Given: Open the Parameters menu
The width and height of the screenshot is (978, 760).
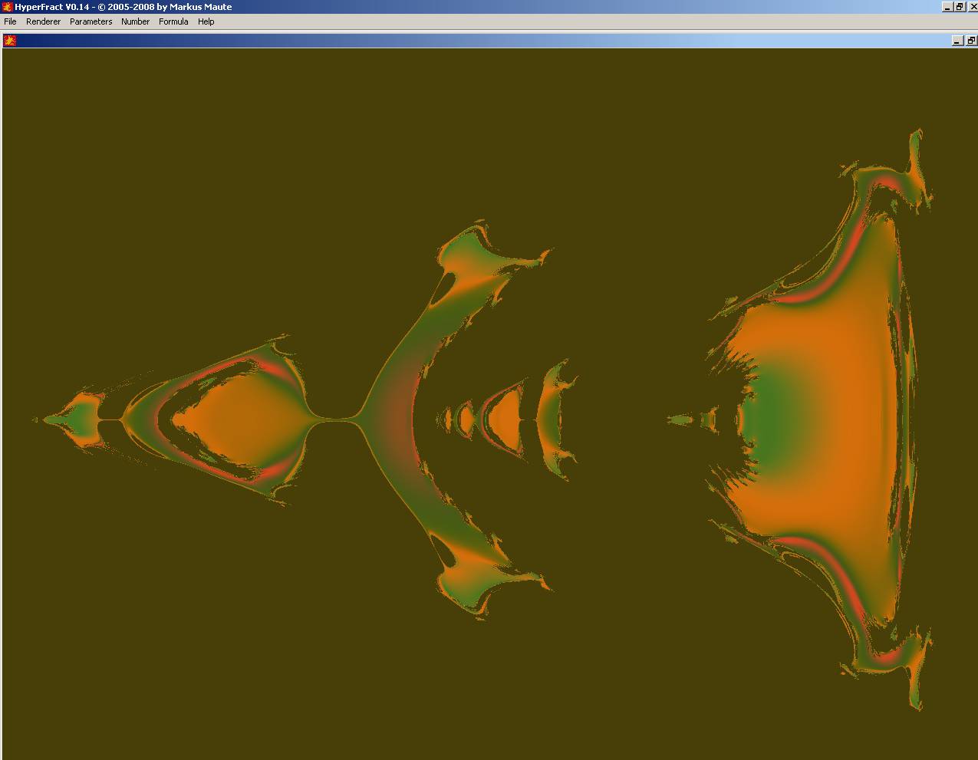Looking at the screenshot, I should click(x=91, y=21).
